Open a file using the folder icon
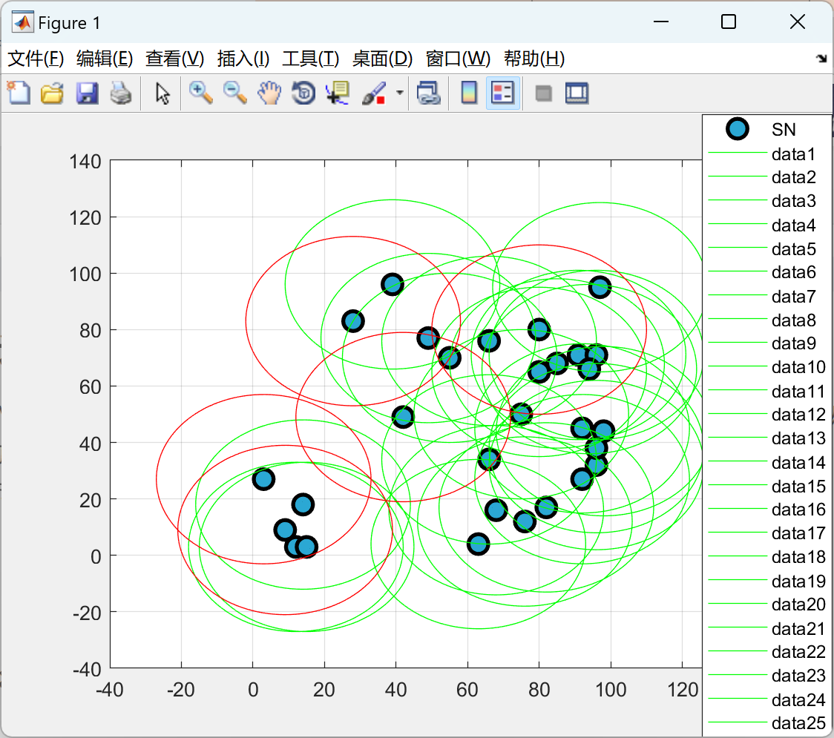 52,93
